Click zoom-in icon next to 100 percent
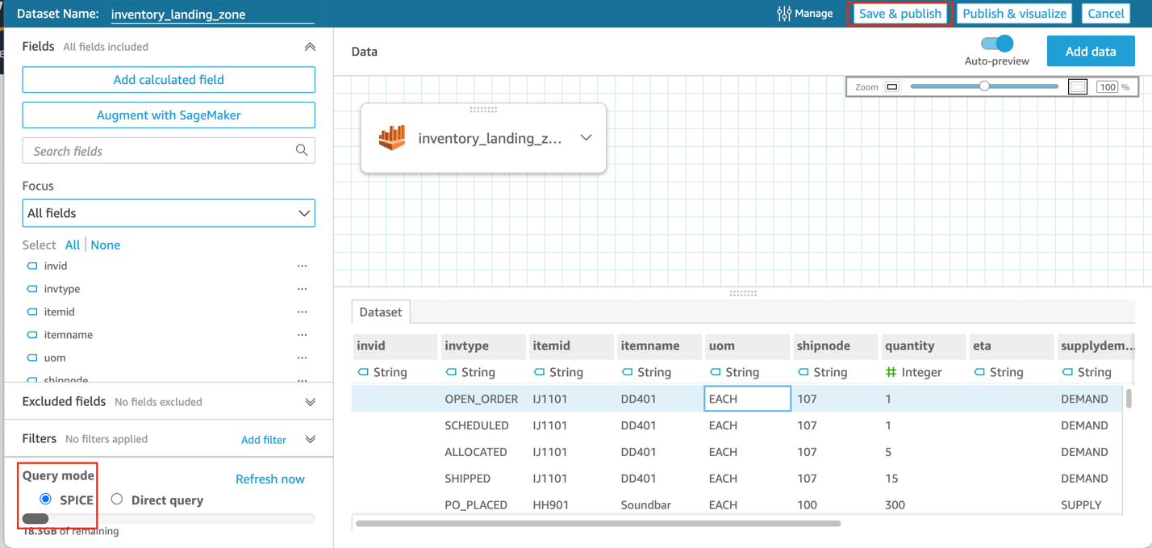 (x=1078, y=86)
